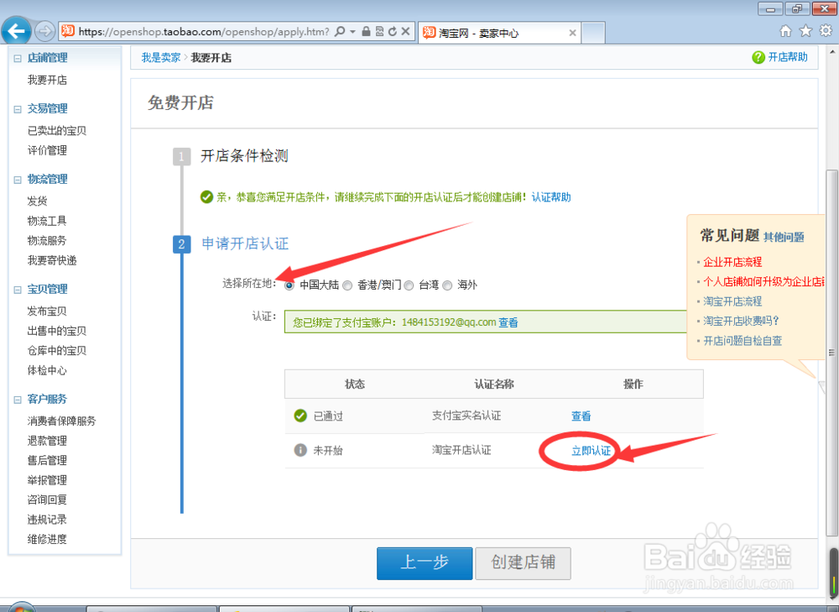Open 企业开店流程 FAQ link
Screen dimensions: 839x612
732,262
